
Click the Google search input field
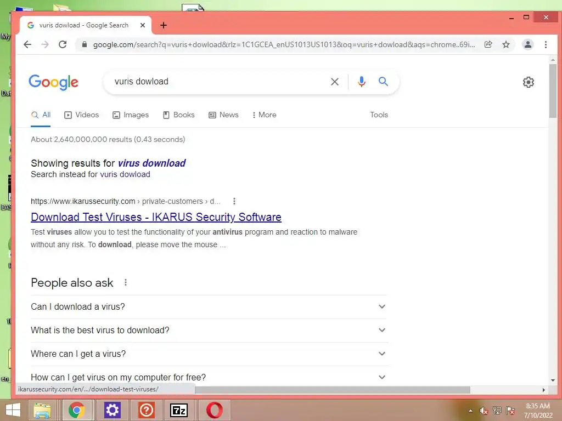[x=218, y=82]
